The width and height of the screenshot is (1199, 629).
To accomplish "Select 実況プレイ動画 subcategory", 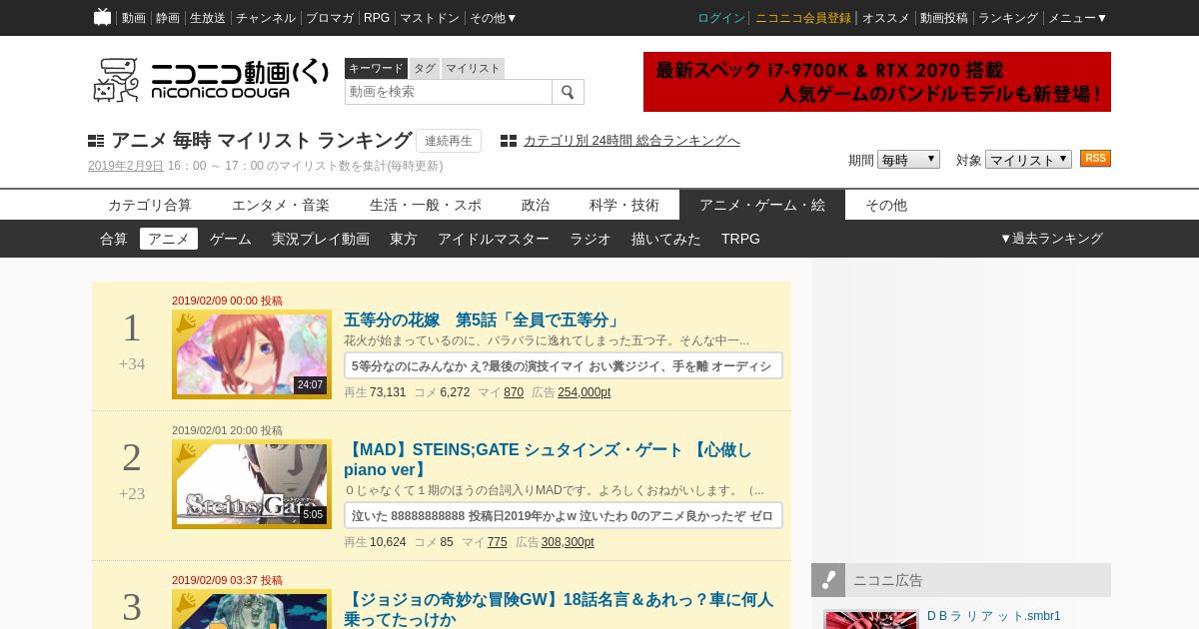I will tap(321, 239).
